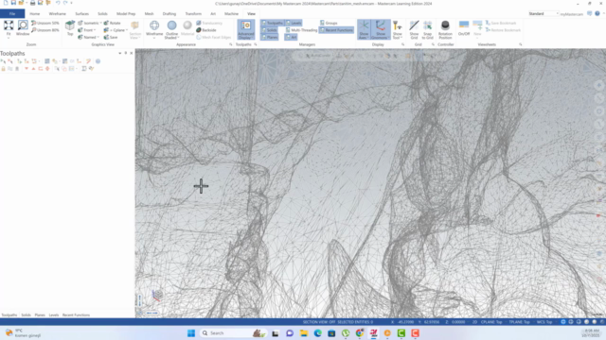Open Microsoft Edge from taskbar
Image resolution: width=606 pixels, height=340 pixels.
click(318, 333)
